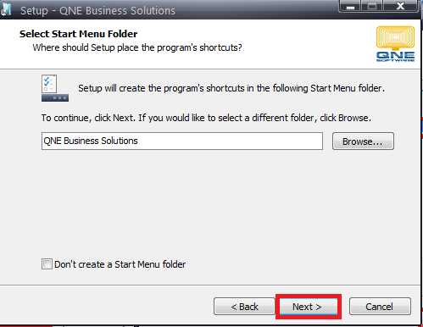Tick the Don't create a Start Menu folder checkbox

[47, 264]
